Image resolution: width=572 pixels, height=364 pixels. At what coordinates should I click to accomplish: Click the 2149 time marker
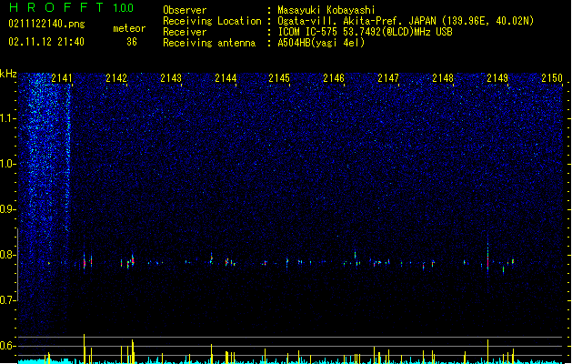click(x=497, y=78)
